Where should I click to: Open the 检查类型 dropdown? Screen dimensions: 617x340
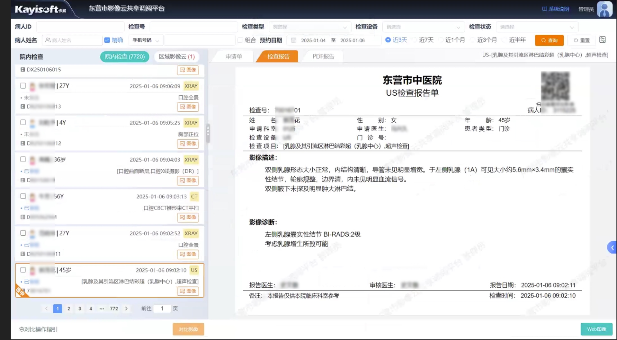tap(309, 27)
